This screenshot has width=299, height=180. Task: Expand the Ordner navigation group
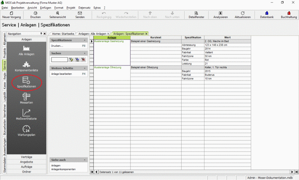(x=27, y=172)
